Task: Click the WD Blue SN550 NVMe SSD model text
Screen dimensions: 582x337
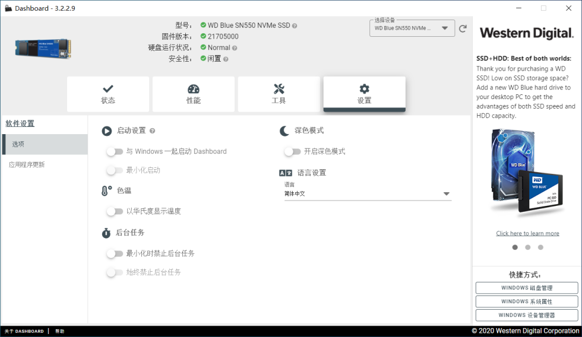Action: [249, 25]
